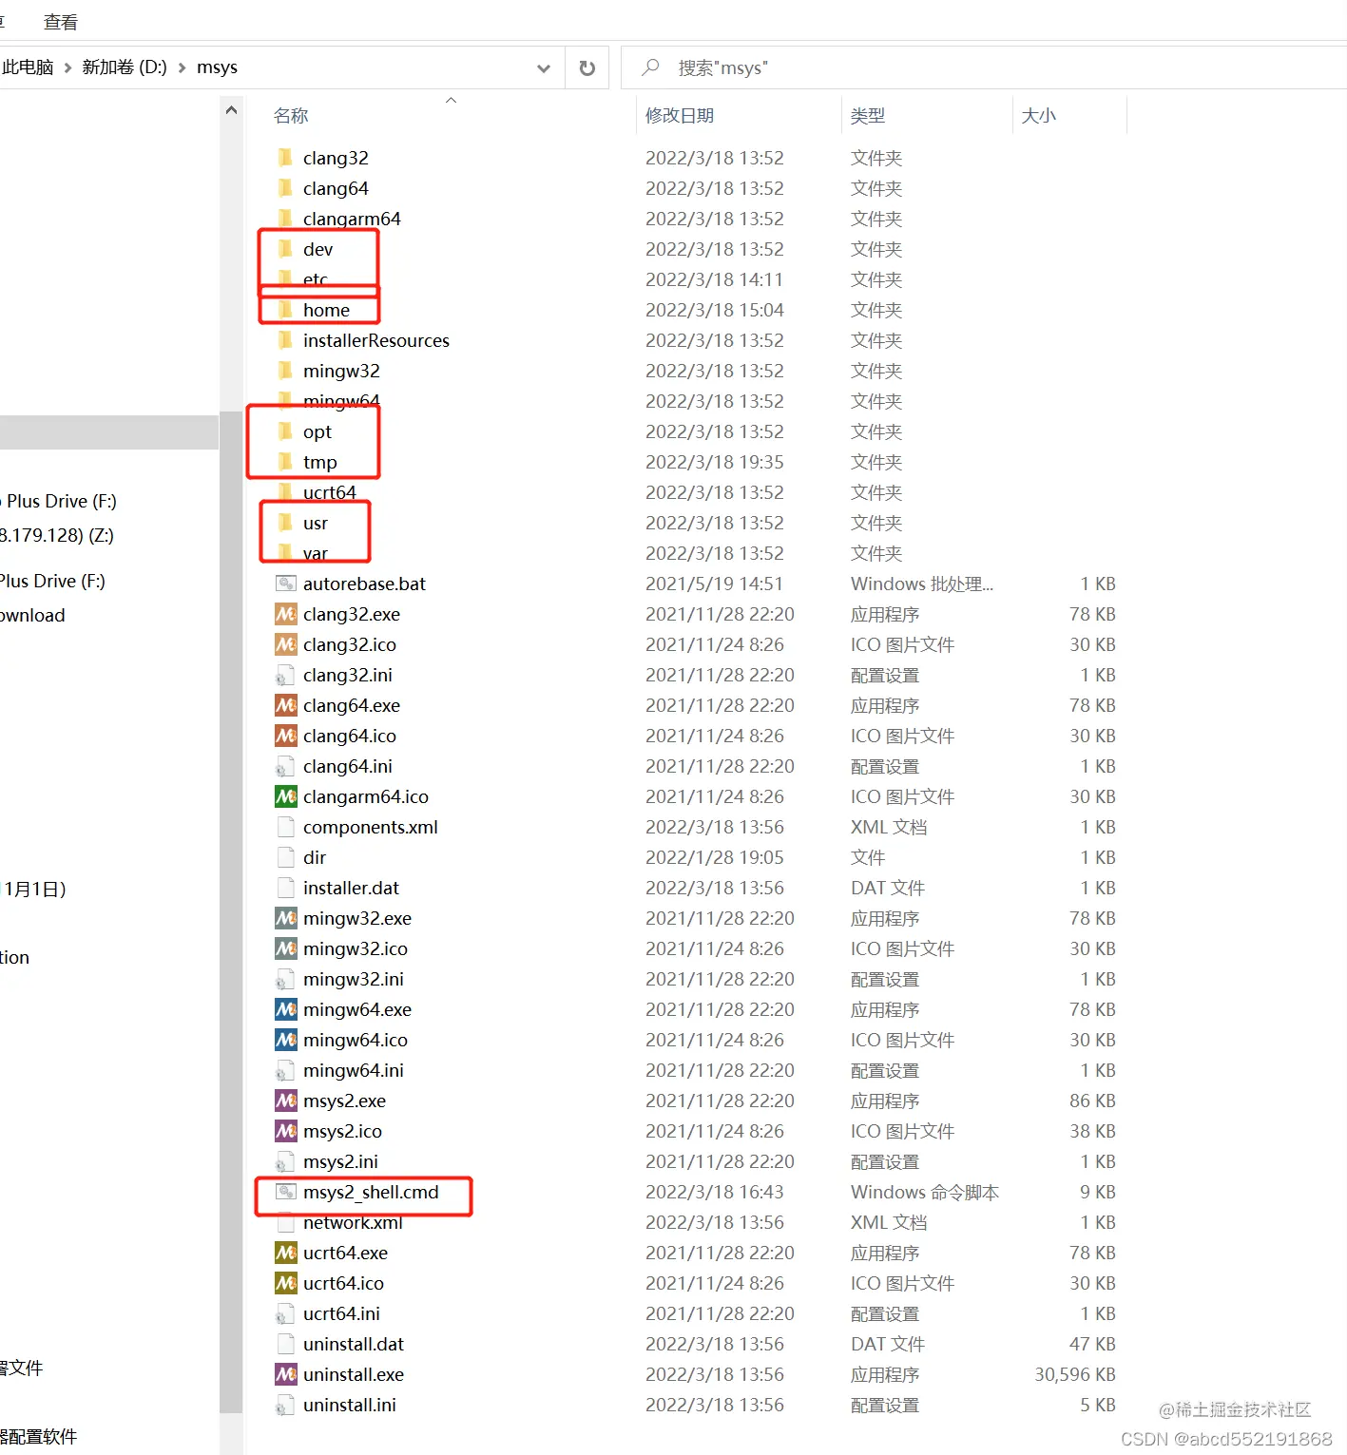Click the mingw32 folder icon

coord(285,371)
